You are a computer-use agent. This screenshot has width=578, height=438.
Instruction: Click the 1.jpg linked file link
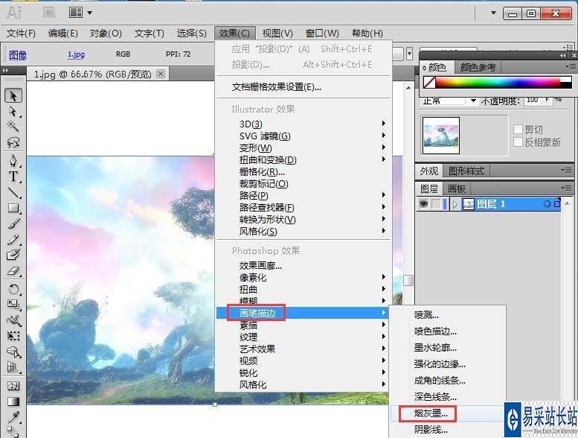click(x=76, y=54)
